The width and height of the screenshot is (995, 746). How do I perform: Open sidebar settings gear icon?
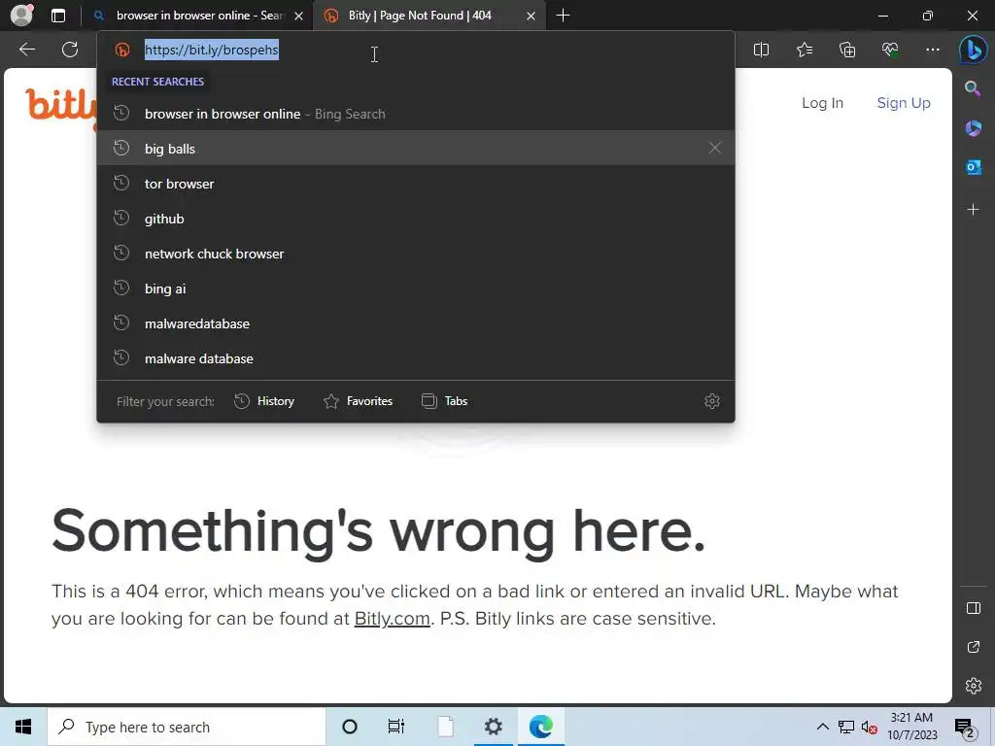click(974, 686)
